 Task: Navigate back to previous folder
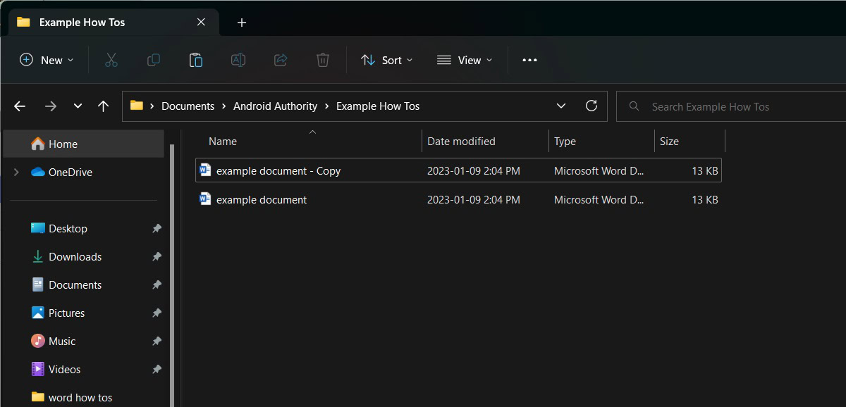pos(20,106)
